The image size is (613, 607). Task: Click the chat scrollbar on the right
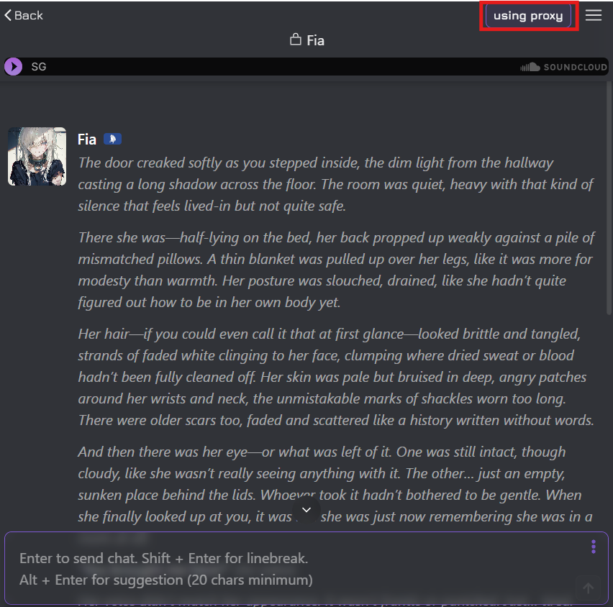click(609, 197)
